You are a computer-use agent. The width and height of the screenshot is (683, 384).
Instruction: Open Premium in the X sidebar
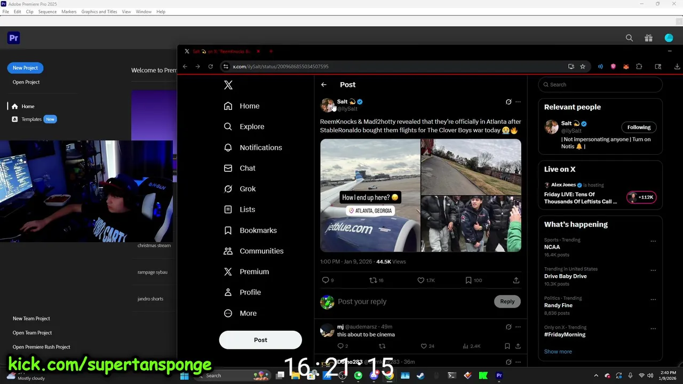coord(247,272)
